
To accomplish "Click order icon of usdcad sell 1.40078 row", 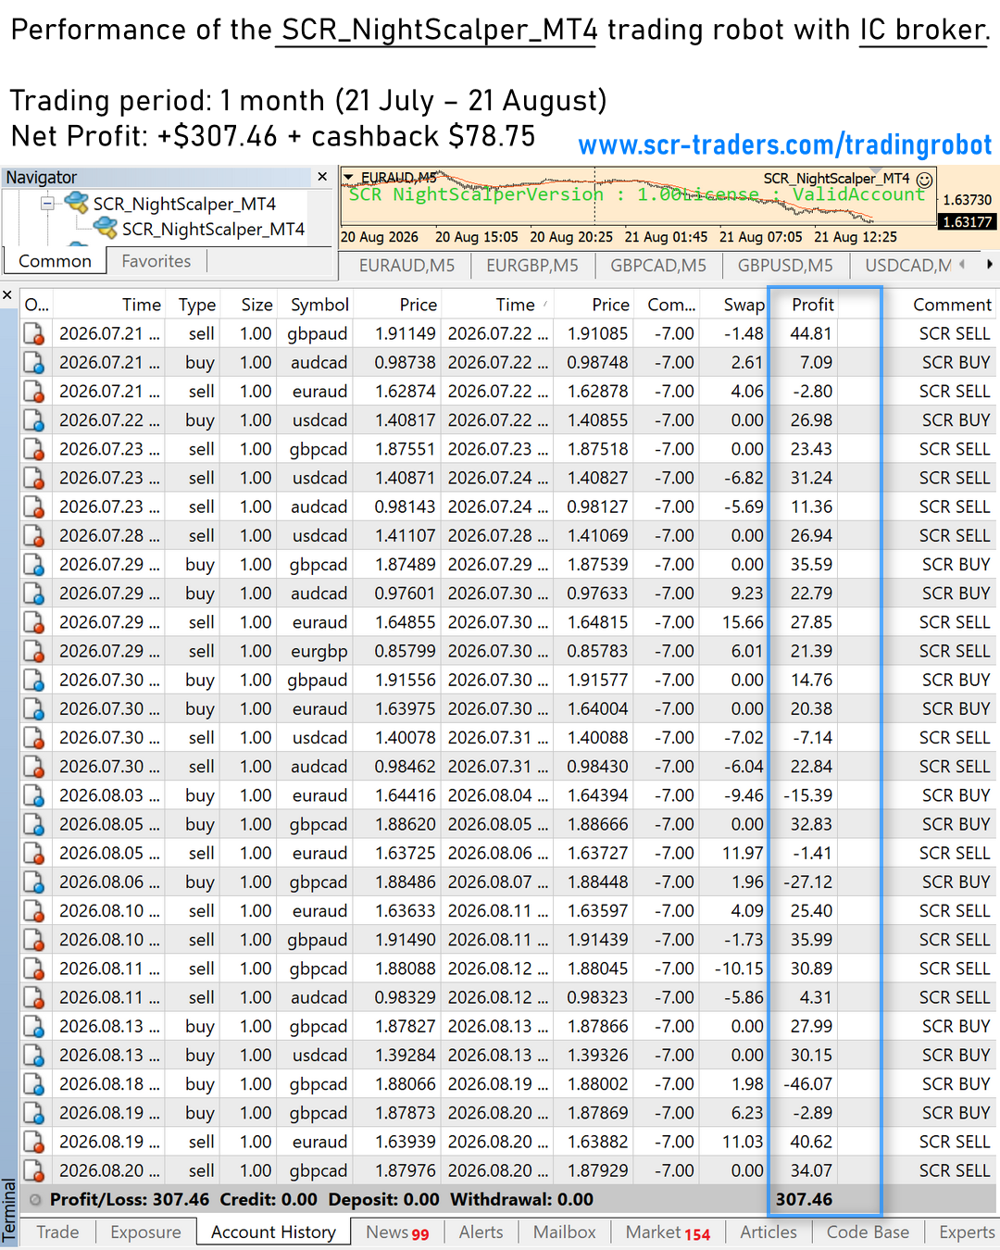I will coord(34,738).
